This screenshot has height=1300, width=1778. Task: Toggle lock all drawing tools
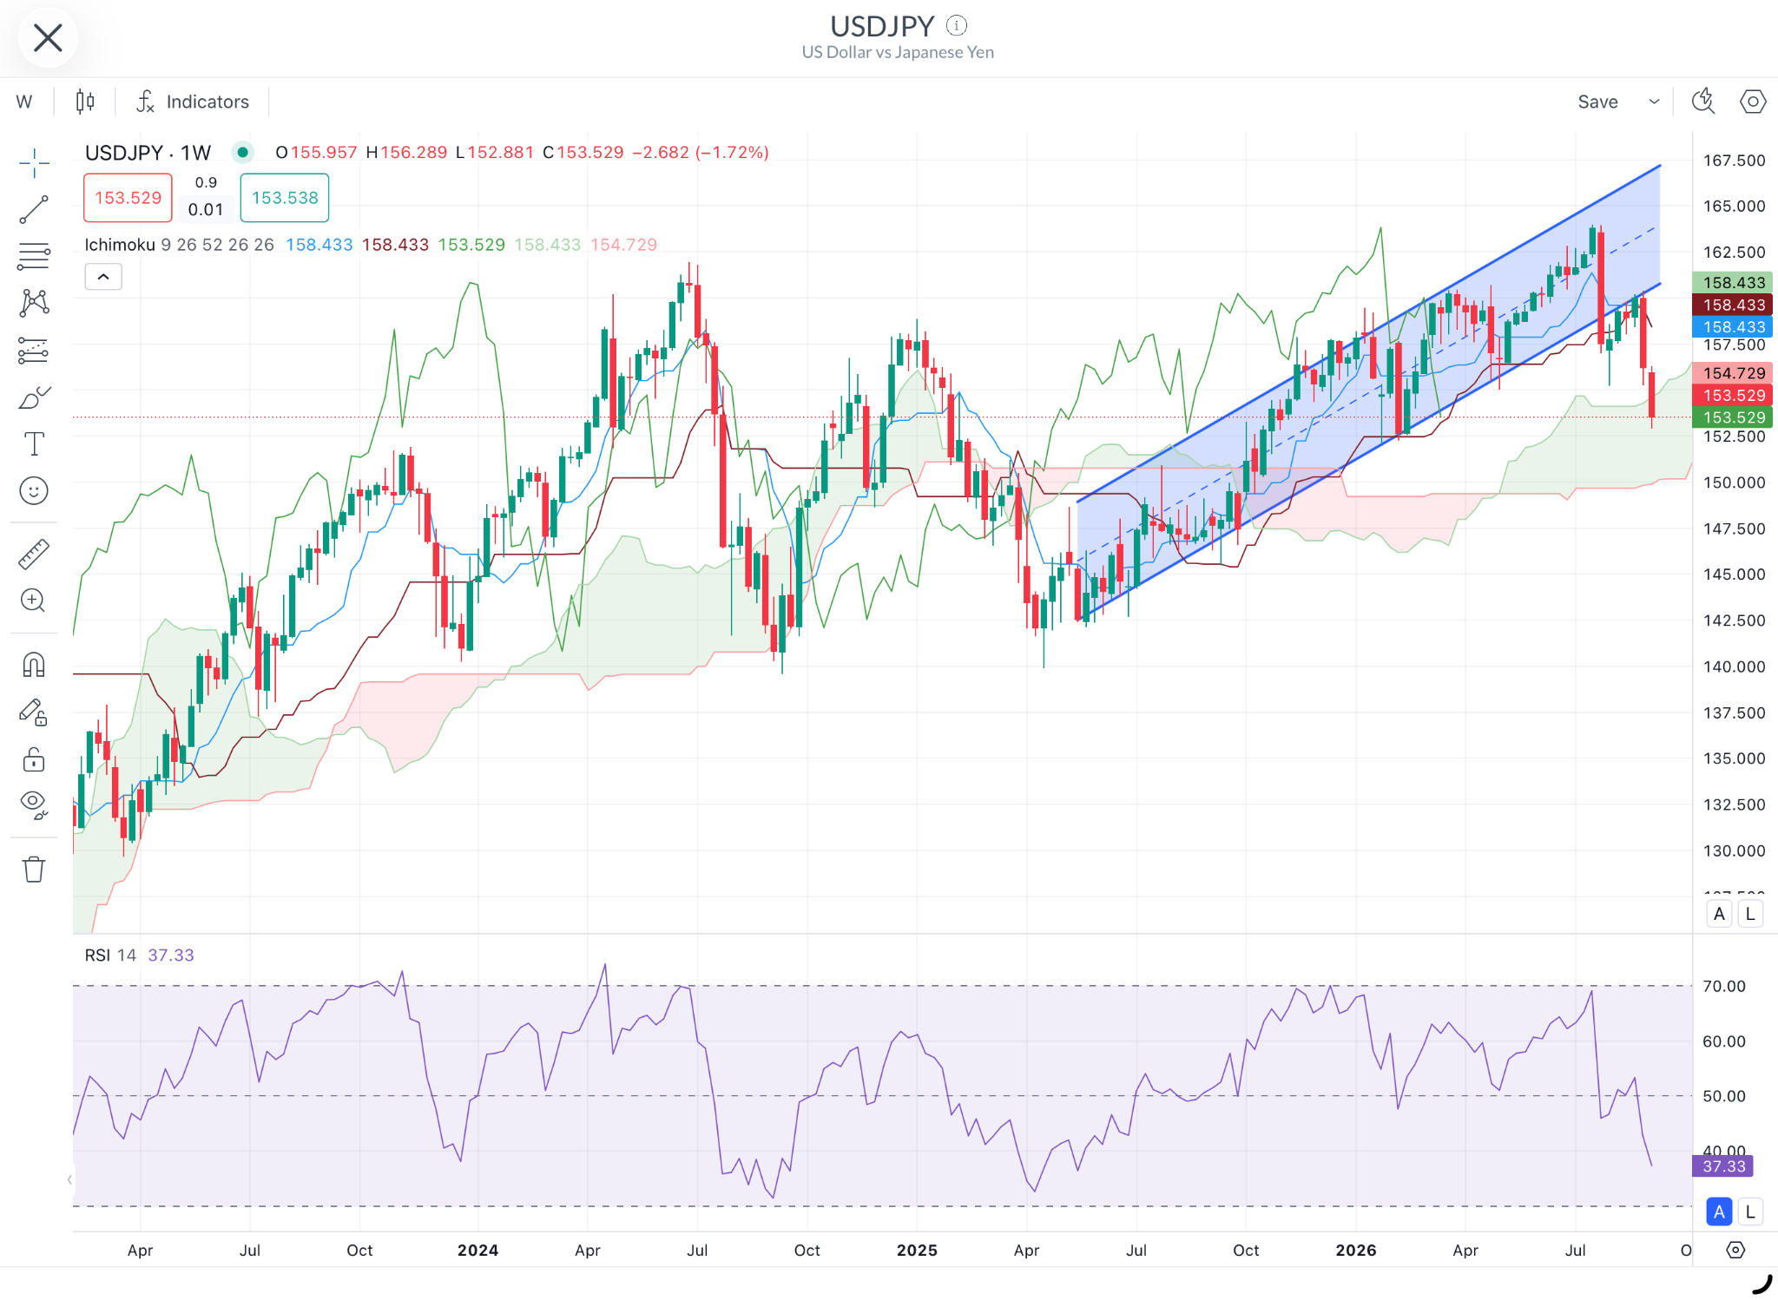tap(34, 760)
